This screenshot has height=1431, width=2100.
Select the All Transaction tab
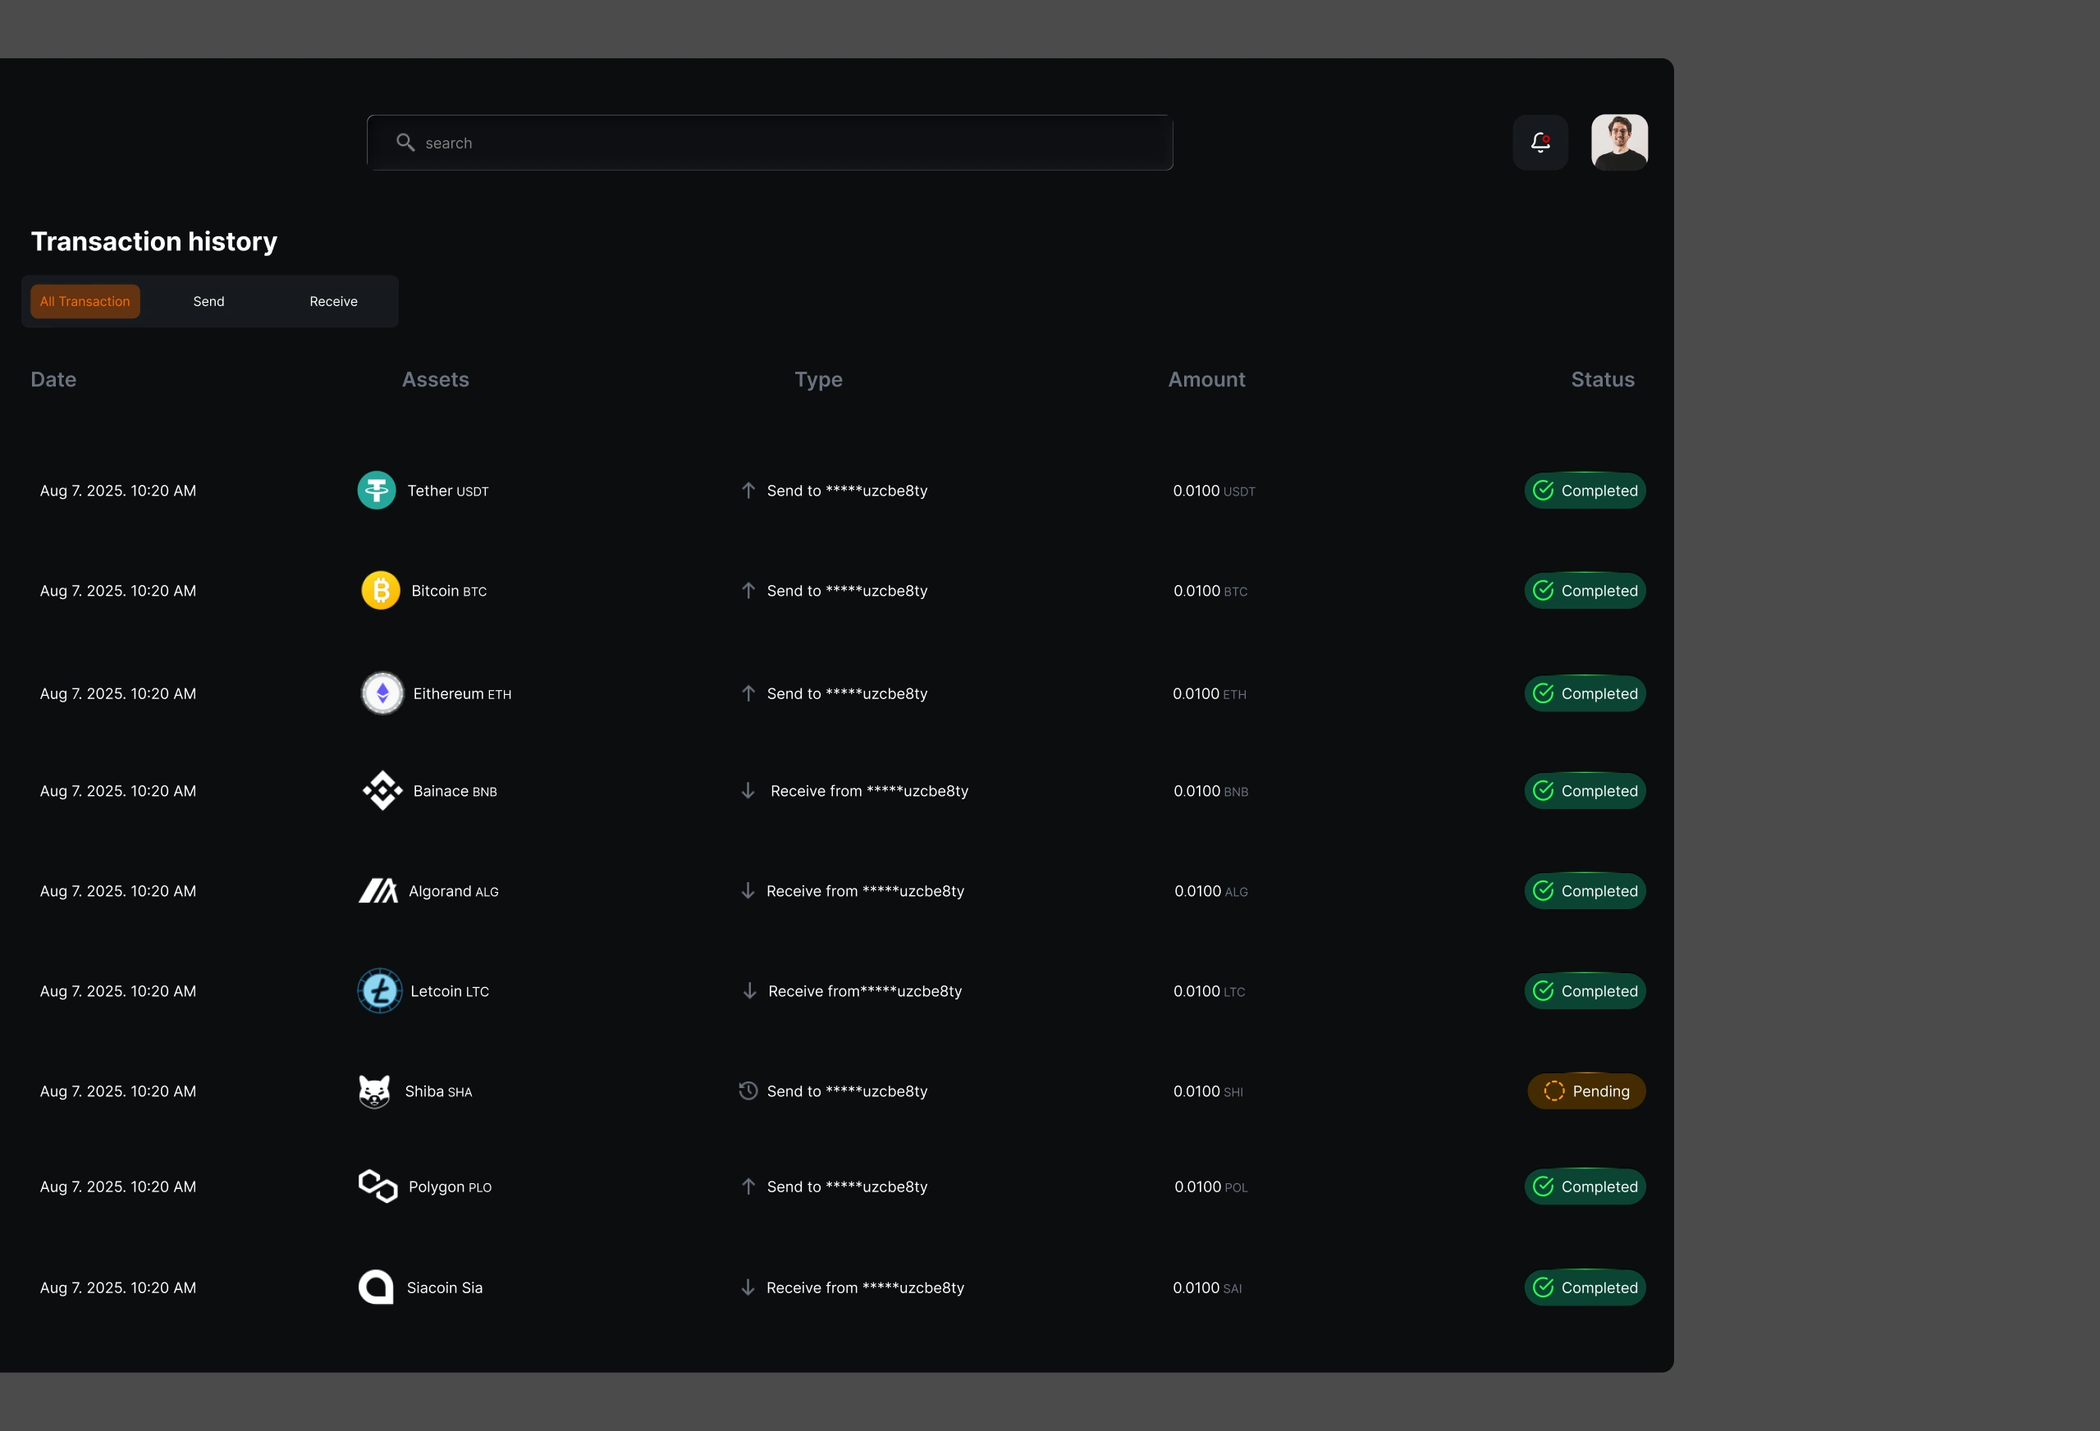[85, 302]
